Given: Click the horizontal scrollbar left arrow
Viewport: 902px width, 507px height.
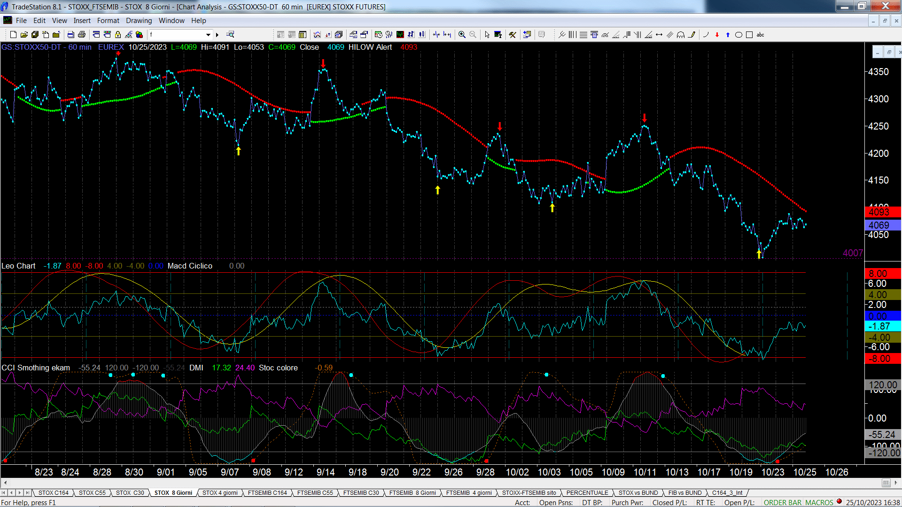Looking at the screenshot, I should (5, 483).
